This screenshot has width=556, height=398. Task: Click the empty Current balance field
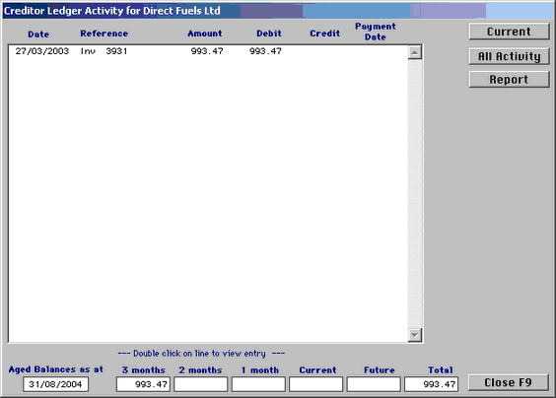click(315, 384)
